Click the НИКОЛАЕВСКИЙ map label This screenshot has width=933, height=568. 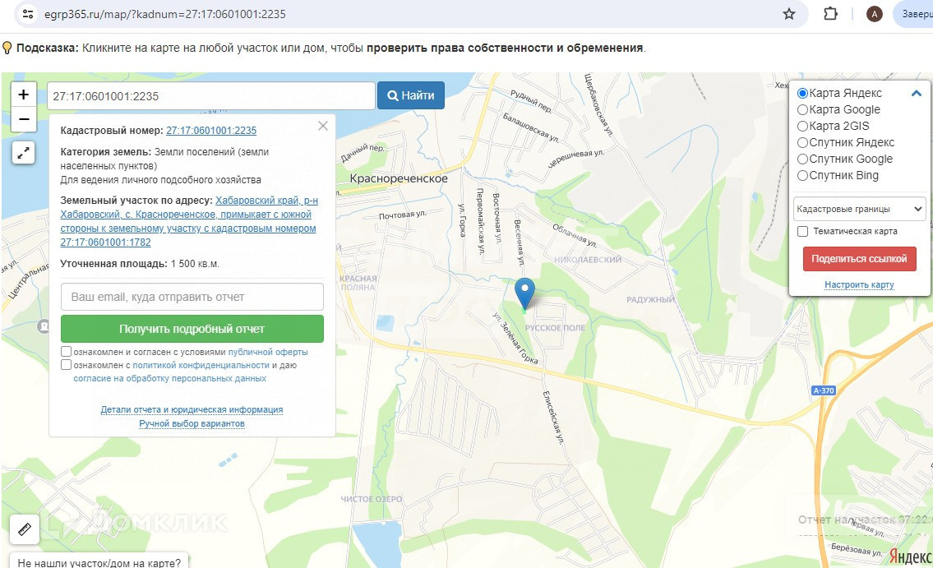pyautogui.click(x=588, y=260)
